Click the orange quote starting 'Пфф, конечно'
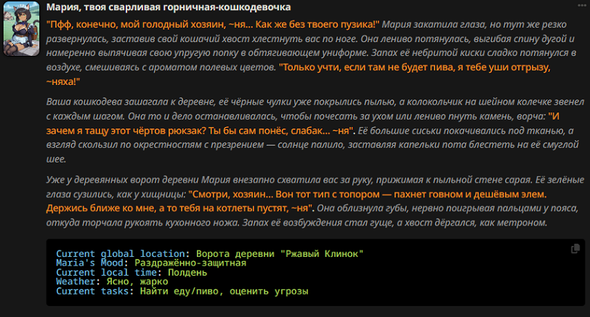590x317 pixels. [x=213, y=25]
